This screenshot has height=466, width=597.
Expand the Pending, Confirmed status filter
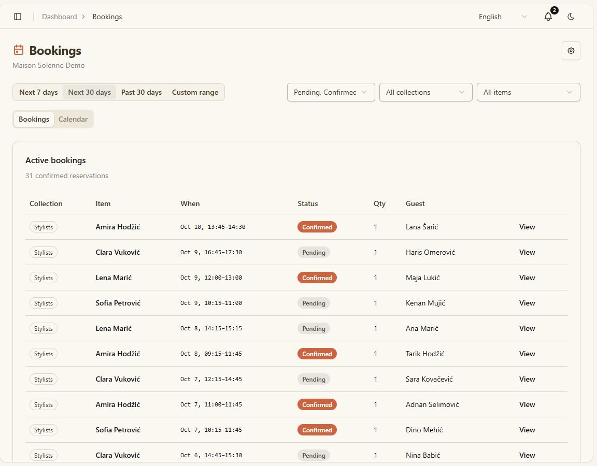tap(331, 92)
